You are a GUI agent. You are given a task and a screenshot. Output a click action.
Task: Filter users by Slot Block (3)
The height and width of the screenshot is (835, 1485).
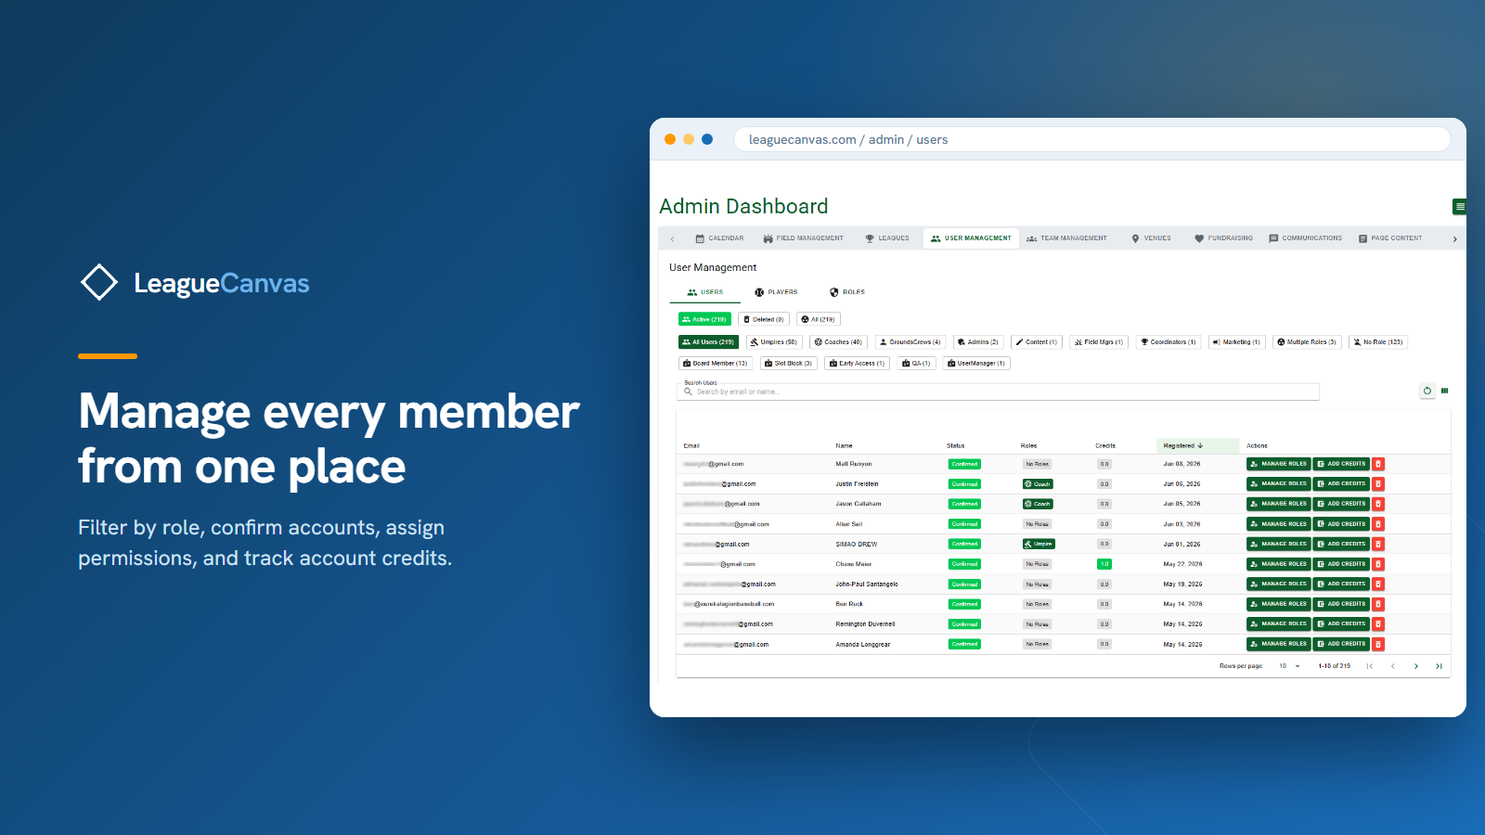click(788, 364)
